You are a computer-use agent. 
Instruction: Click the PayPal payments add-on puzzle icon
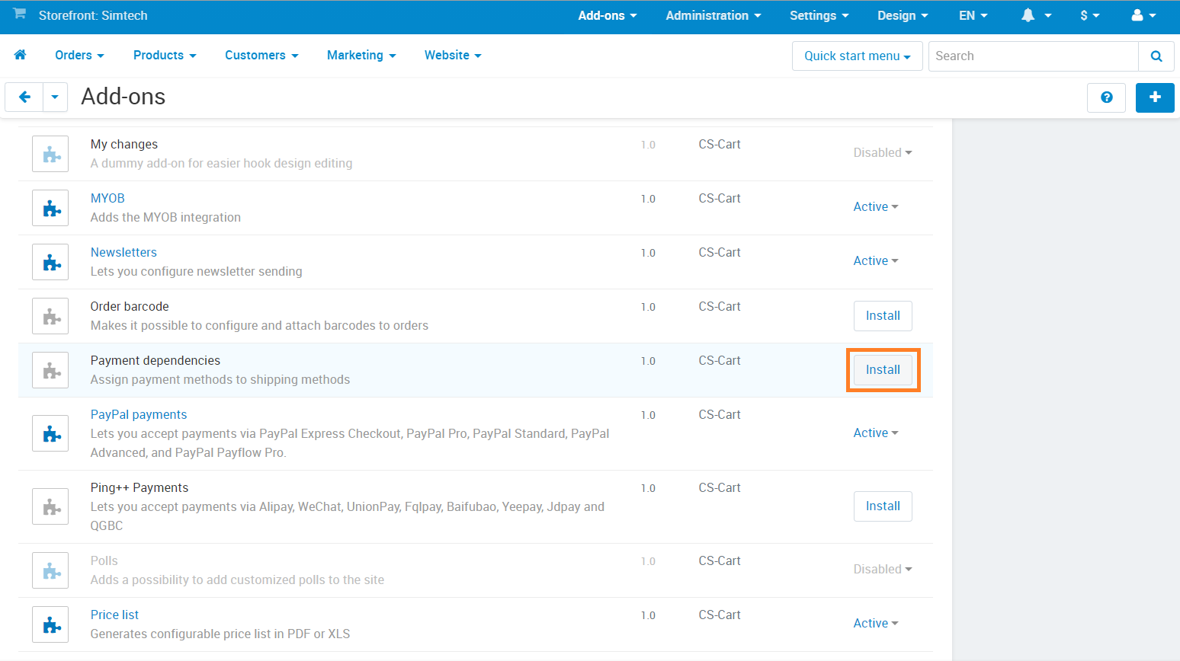pyautogui.click(x=50, y=433)
